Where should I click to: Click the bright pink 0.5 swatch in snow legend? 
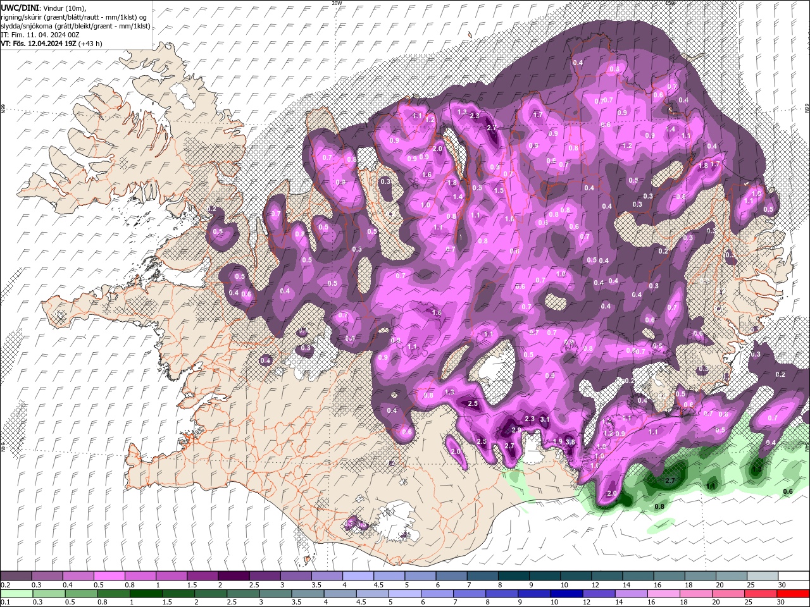point(109,576)
